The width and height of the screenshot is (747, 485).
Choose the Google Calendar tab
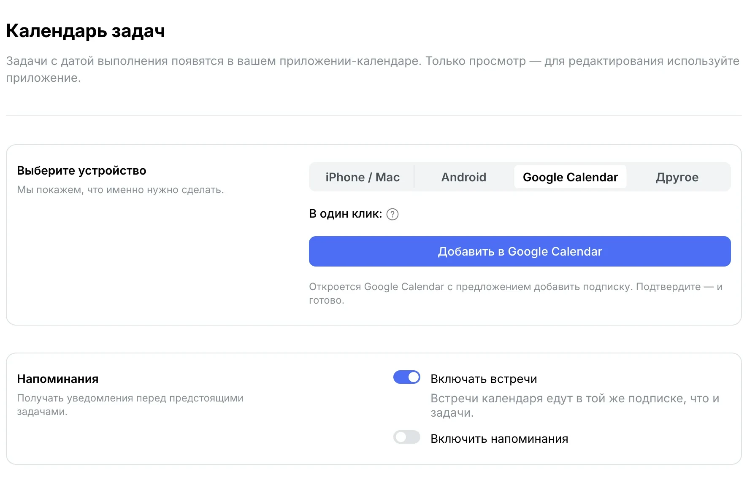coord(570,177)
